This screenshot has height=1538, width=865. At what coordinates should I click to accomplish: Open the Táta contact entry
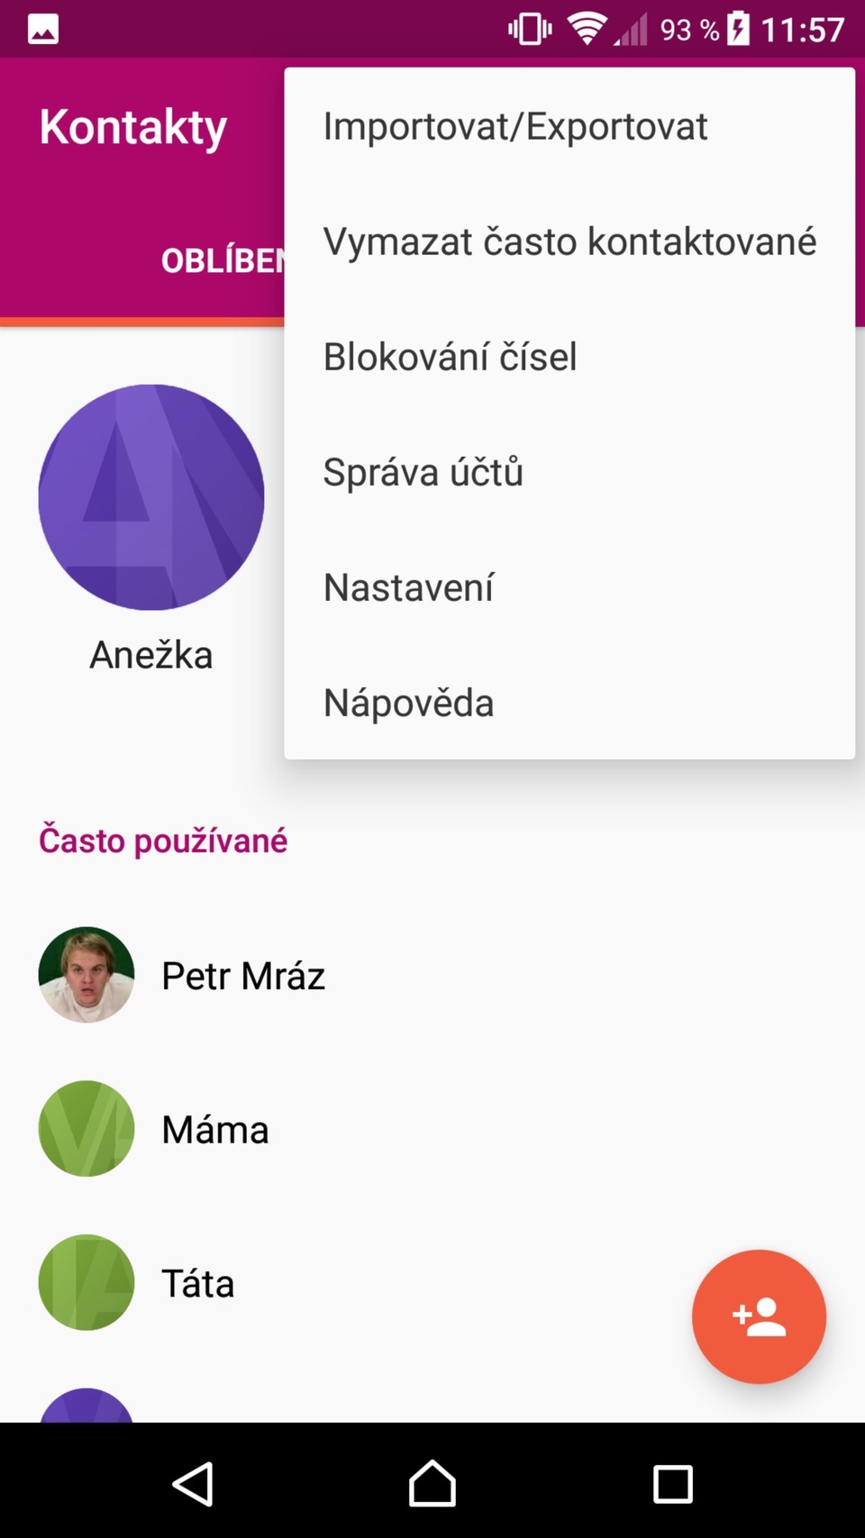point(198,1283)
